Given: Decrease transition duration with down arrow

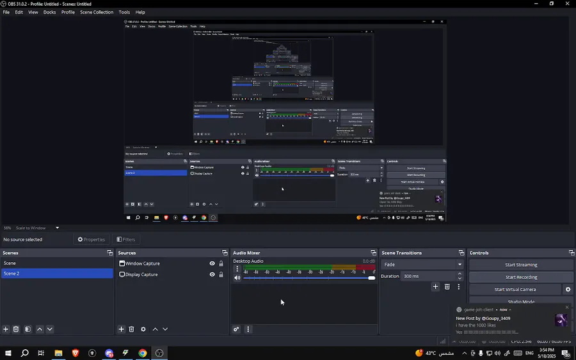Looking at the screenshot, I should pos(460,279).
